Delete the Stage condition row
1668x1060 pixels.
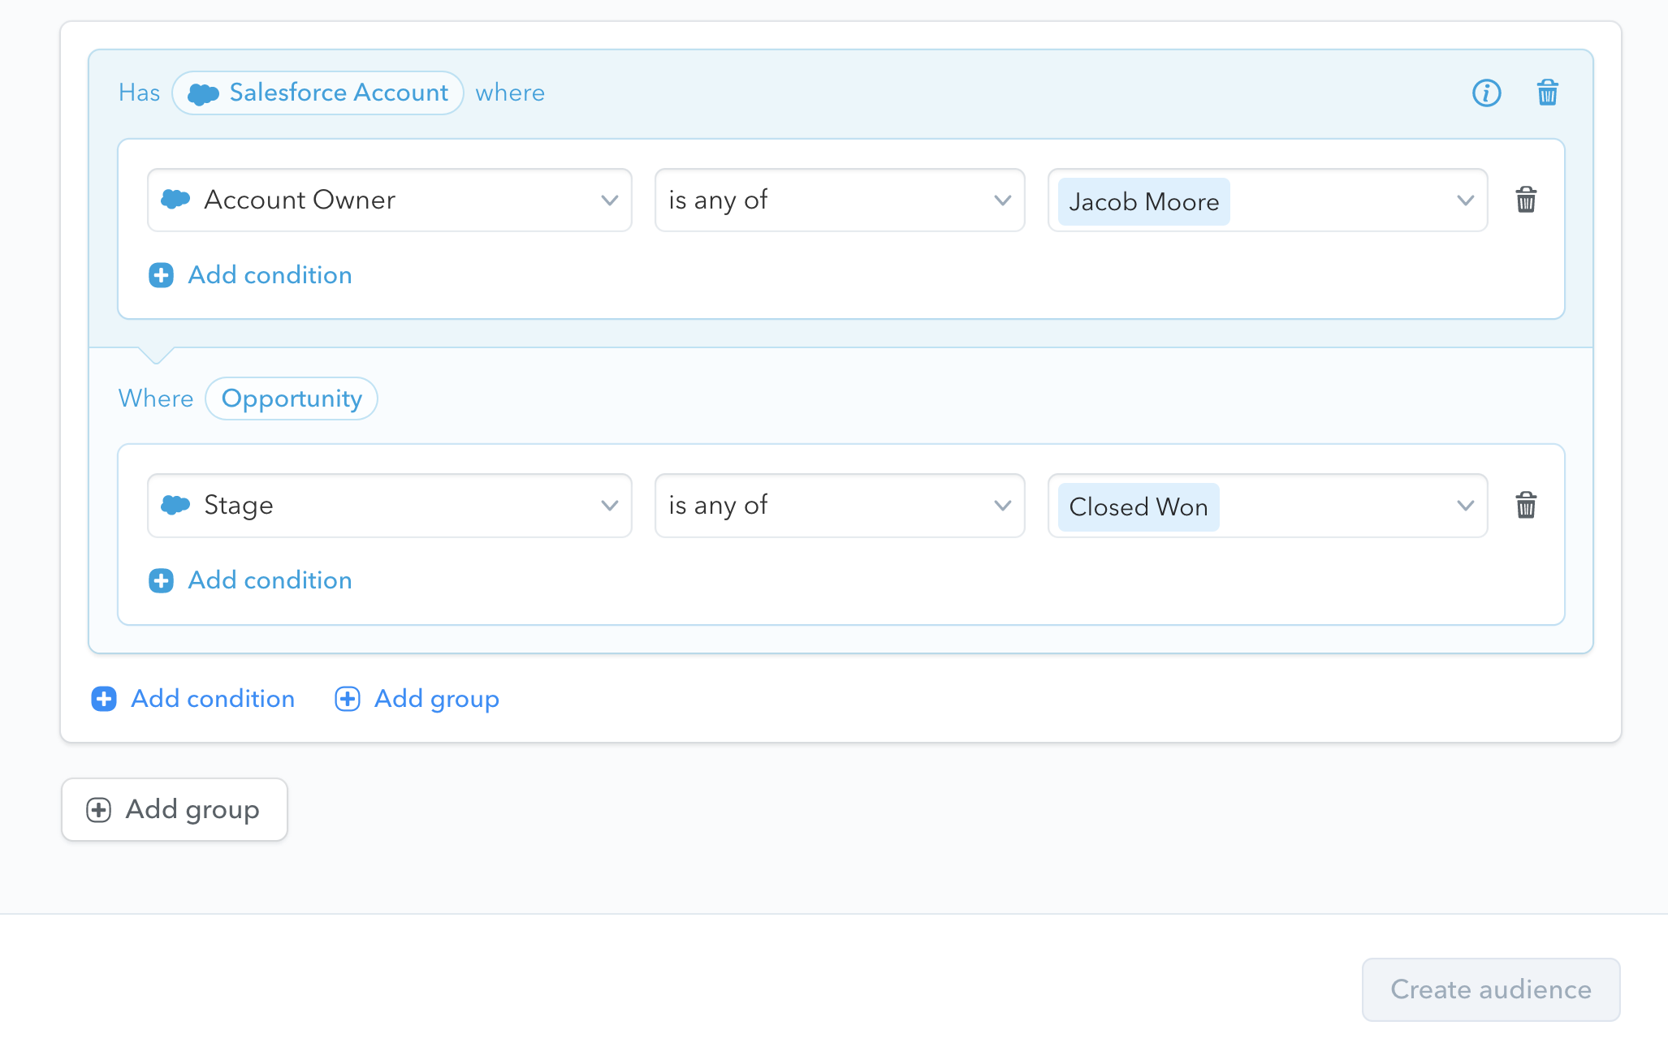[x=1526, y=505]
